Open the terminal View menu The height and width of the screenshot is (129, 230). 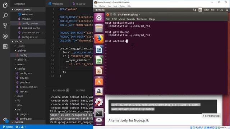click(121, 19)
